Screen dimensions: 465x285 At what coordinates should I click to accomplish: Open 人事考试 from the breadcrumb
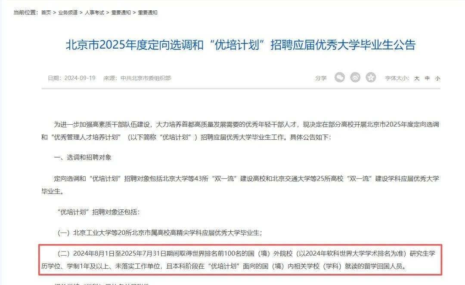tap(94, 12)
